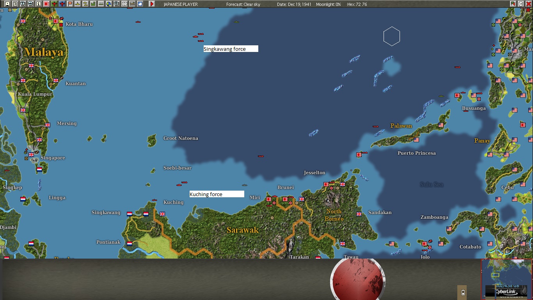This screenshot has height=300, width=533.
Task: Click the world minimap thumbnail
Action: pos(506,279)
